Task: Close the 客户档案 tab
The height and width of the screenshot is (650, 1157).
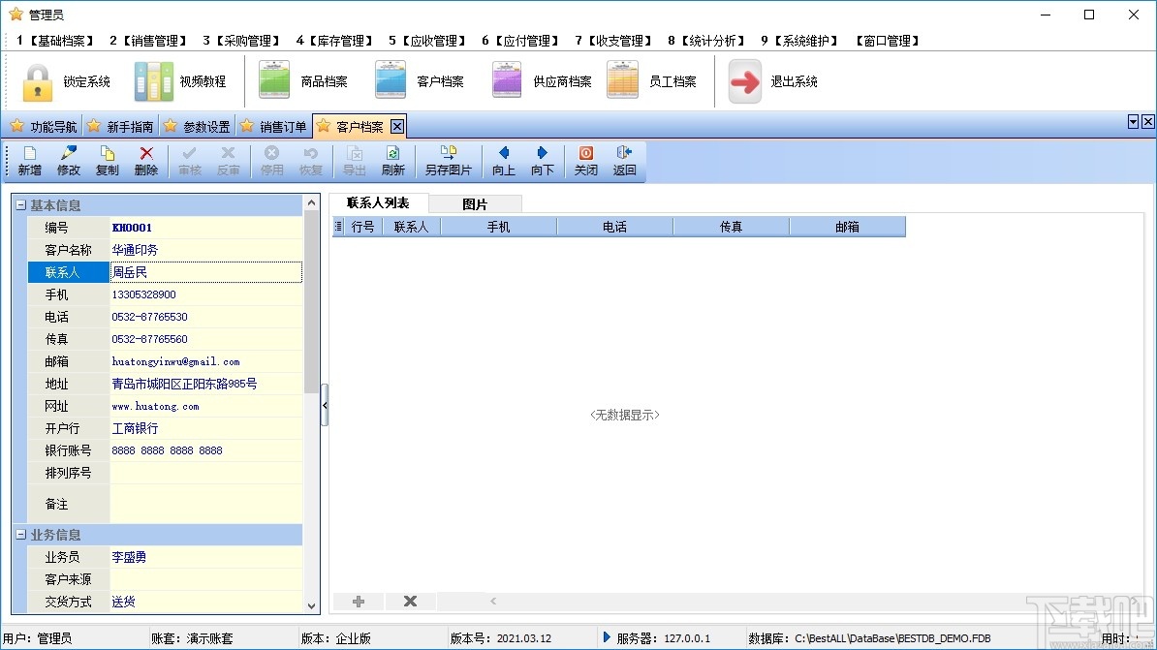Action: 397,127
